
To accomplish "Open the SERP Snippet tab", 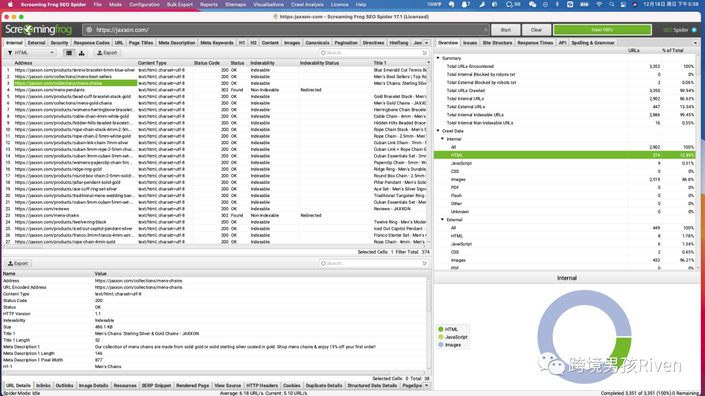I will [x=157, y=386].
